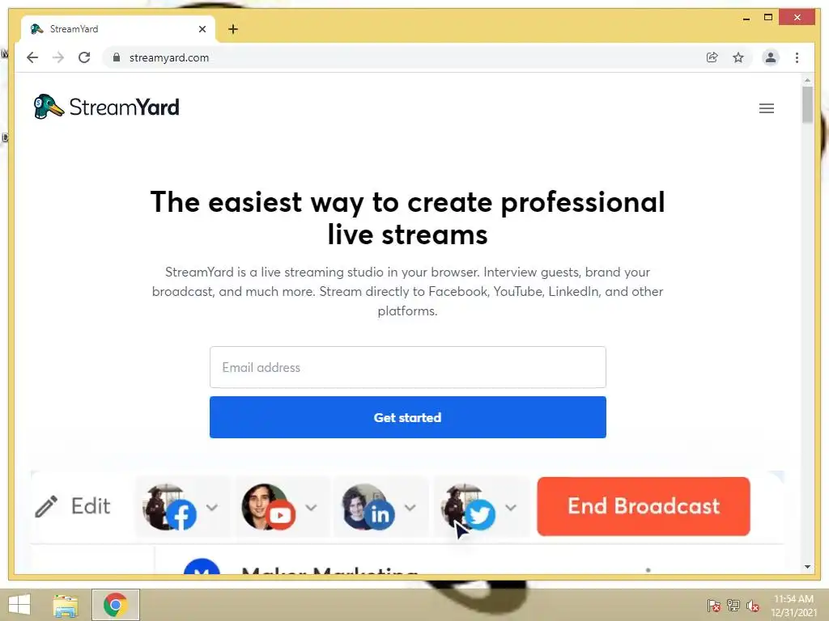The image size is (829, 621).
Task: Click the Edit pencil button
Action: 73,506
